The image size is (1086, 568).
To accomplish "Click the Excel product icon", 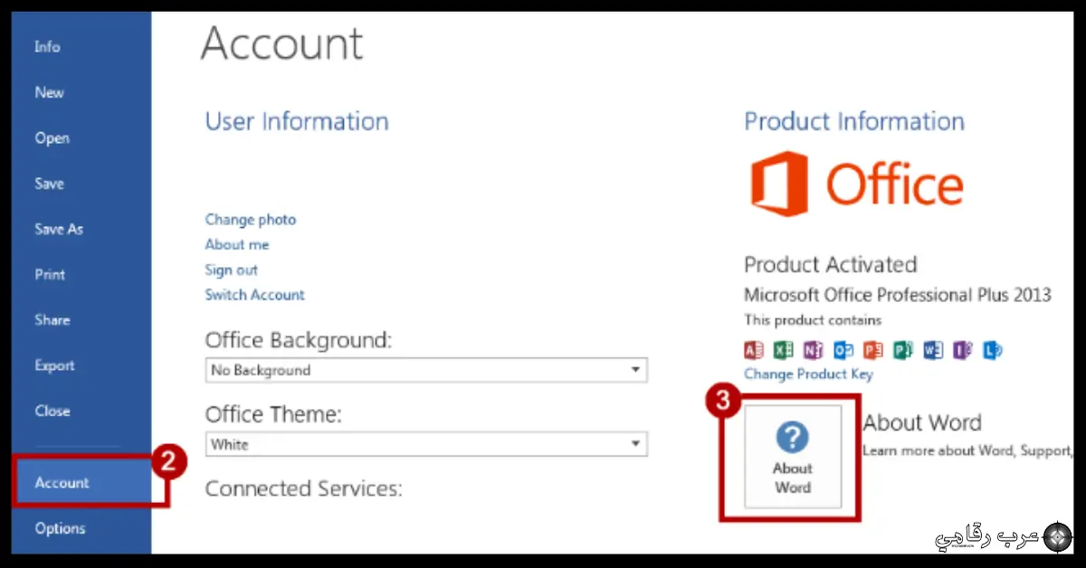I will click(x=784, y=350).
